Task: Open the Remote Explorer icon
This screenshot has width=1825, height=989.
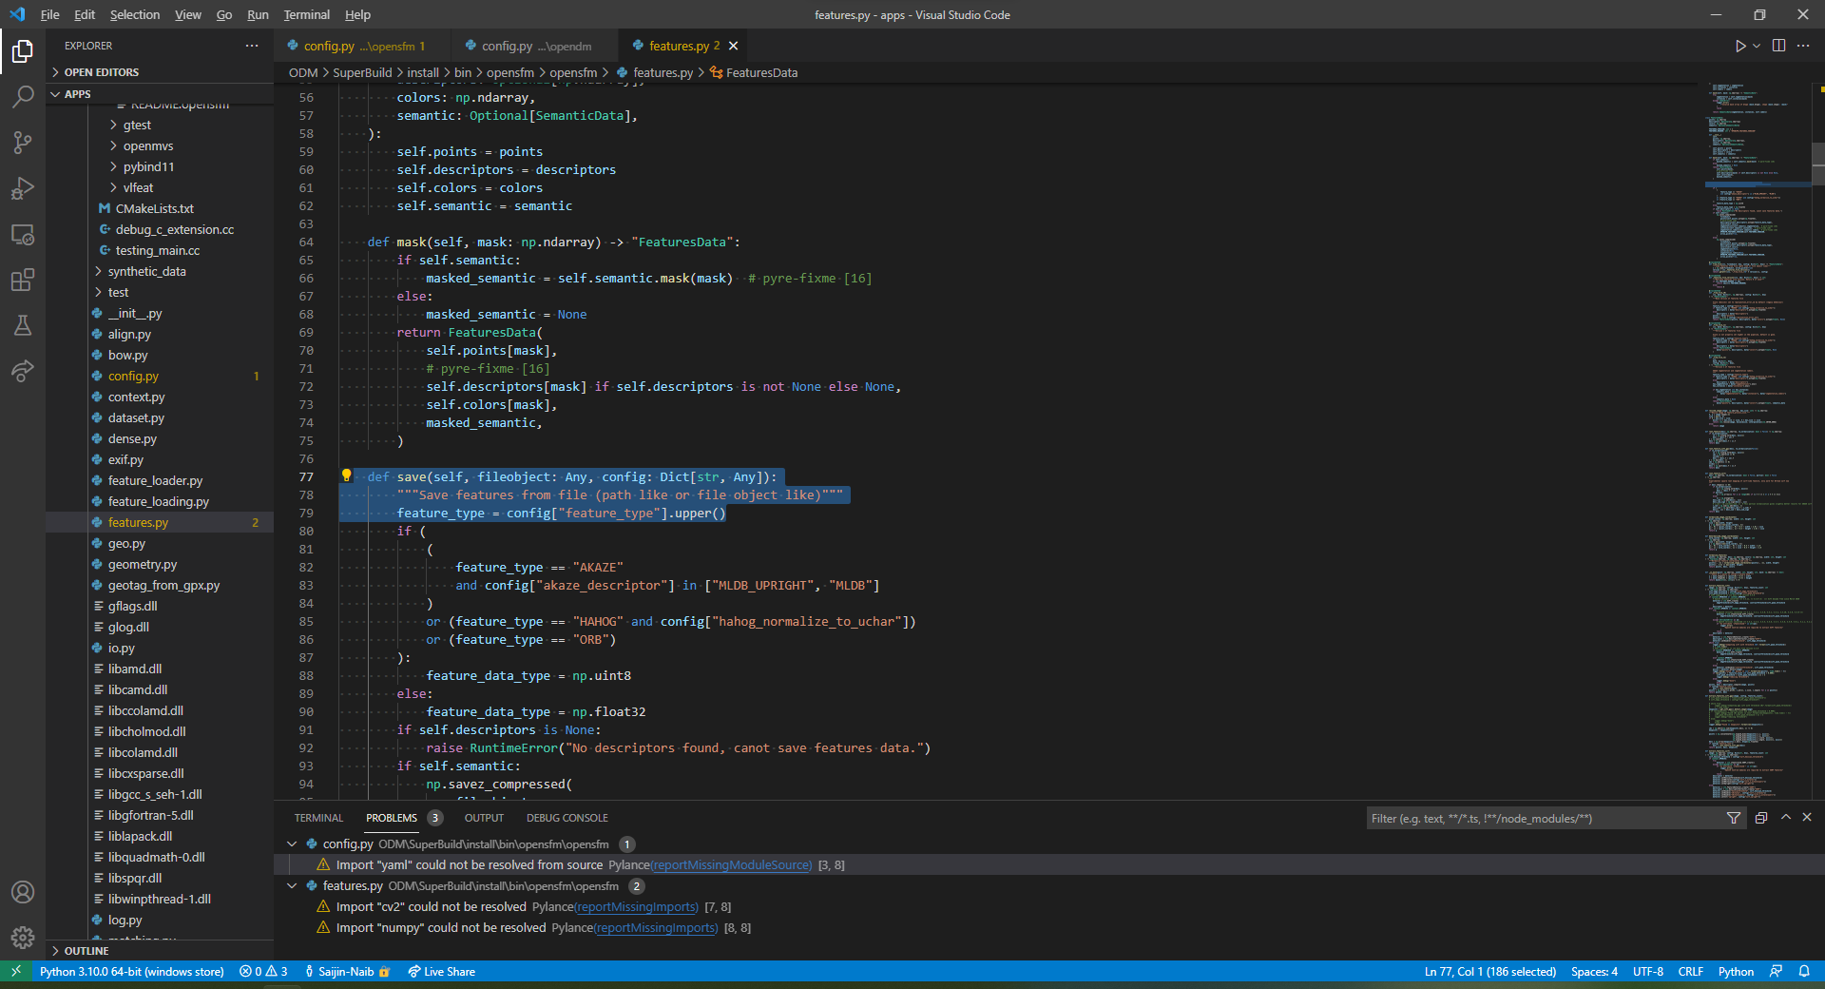Action: coord(23,234)
